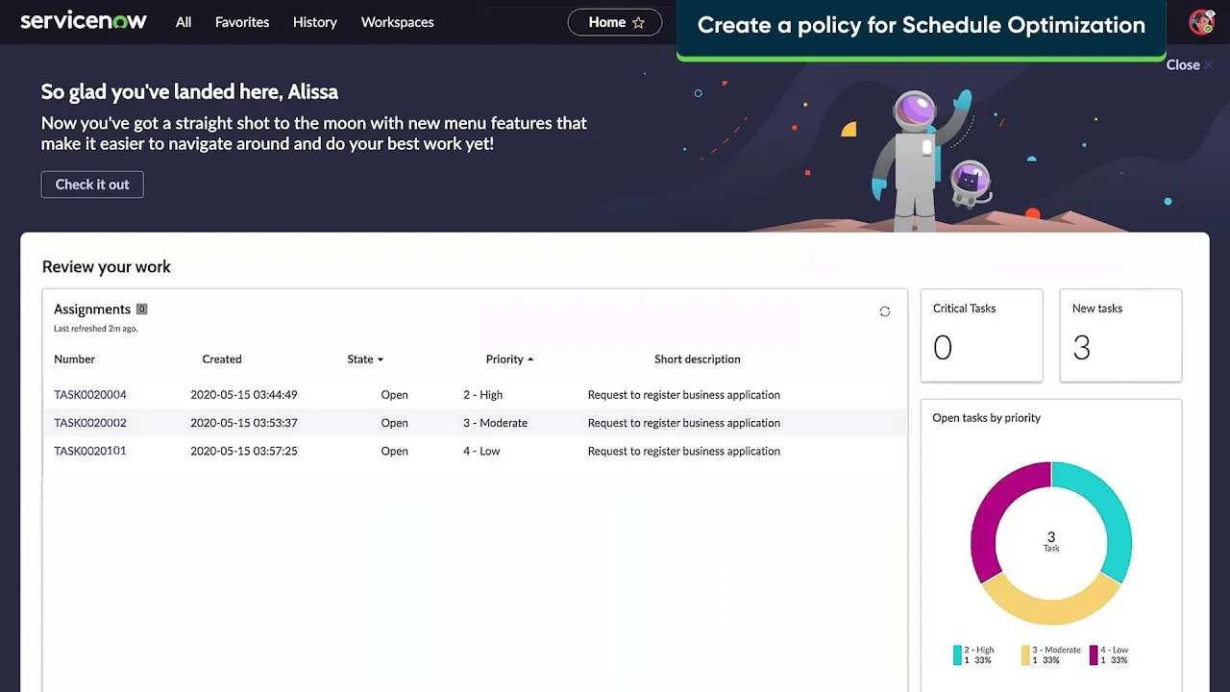This screenshot has width=1230, height=692.
Task: Select All in the navigation menu
Action: coord(183,21)
